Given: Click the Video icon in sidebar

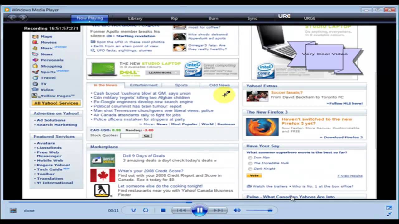Looking at the screenshot, I should (x=35, y=90).
